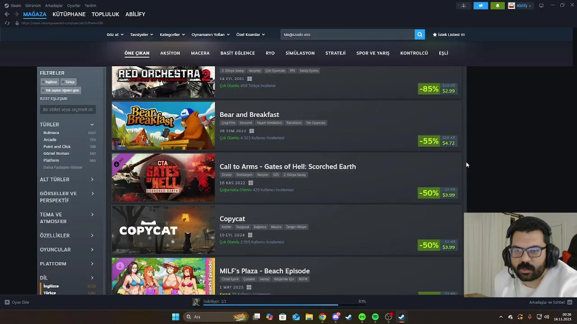Open the notifications bell
This screenshot has height=324, width=577.
click(498, 5)
